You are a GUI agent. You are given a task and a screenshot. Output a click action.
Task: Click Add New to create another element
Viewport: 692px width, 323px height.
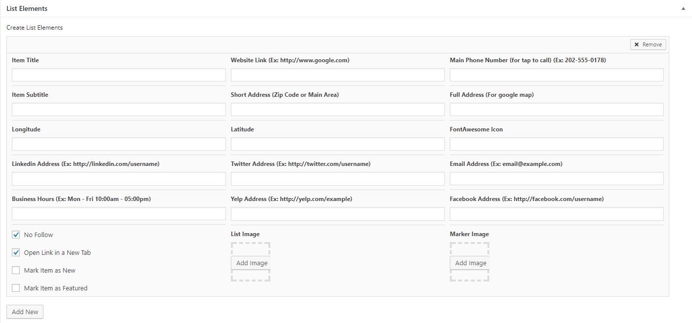click(x=25, y=312)
